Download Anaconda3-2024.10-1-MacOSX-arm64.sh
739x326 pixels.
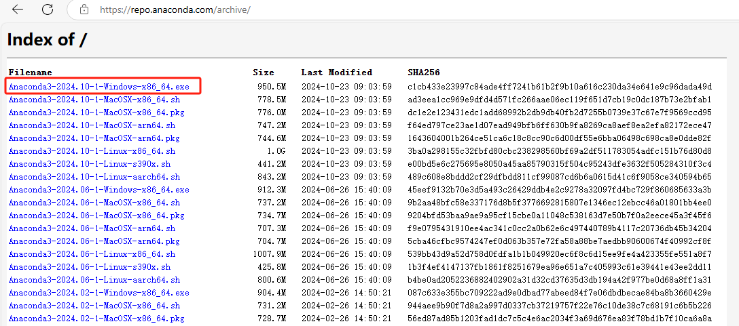click(92, 125)
